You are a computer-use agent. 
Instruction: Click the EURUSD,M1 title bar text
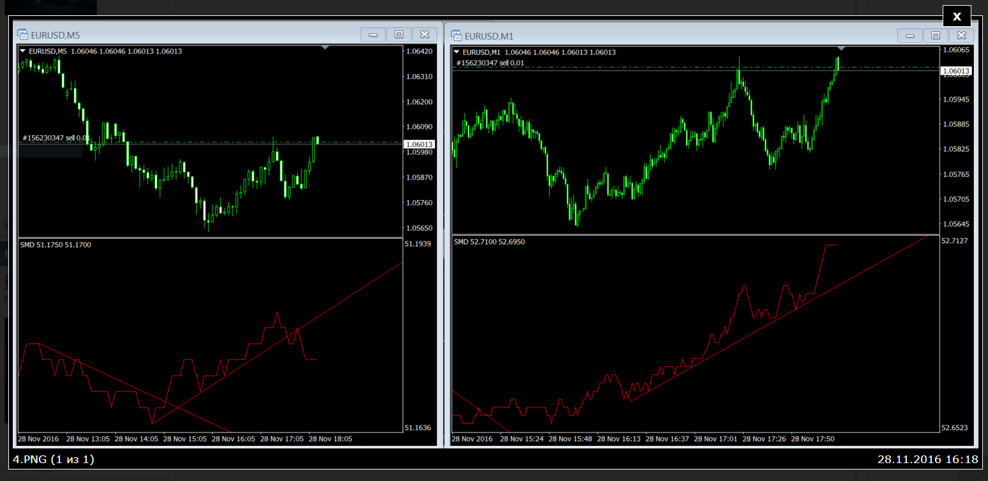click(x=489, y=36)
